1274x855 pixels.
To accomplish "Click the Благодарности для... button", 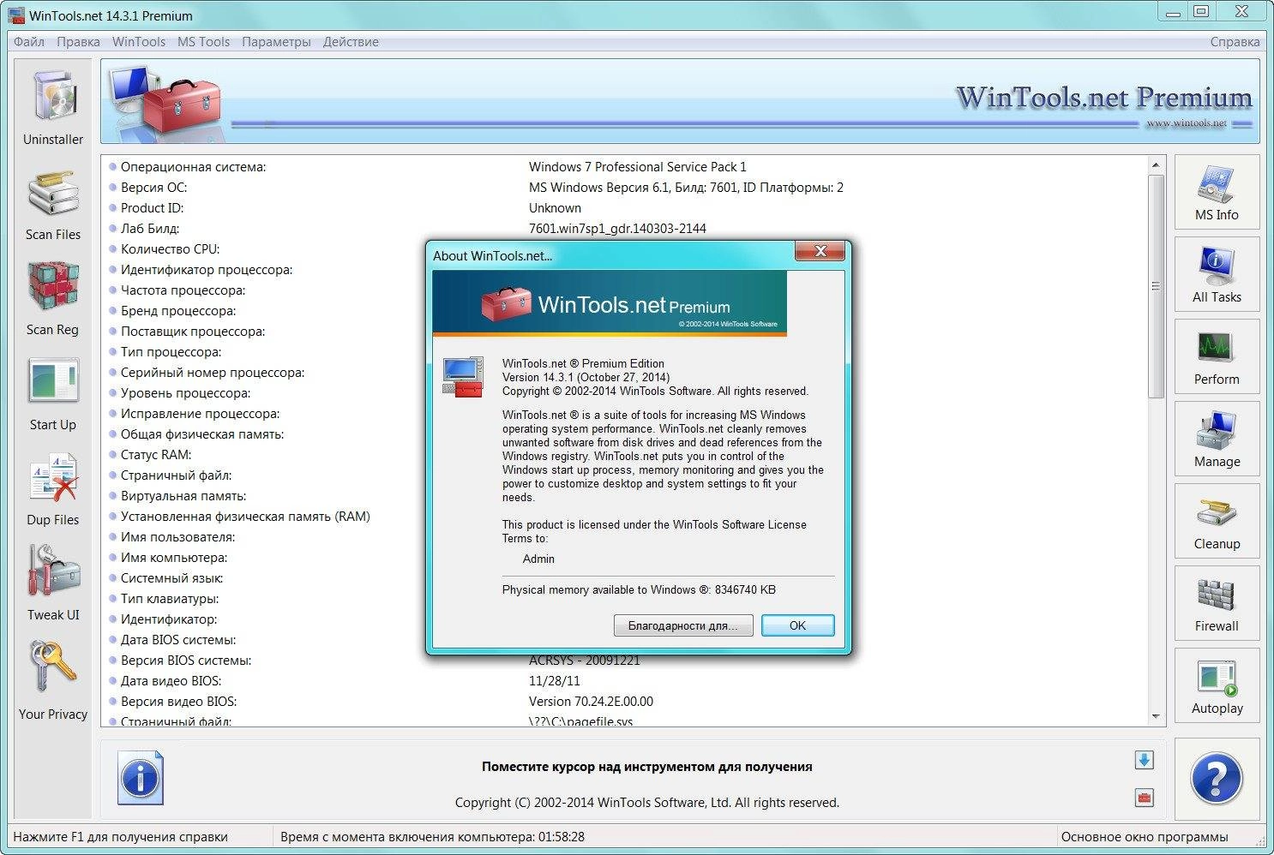I will point(683,625).
